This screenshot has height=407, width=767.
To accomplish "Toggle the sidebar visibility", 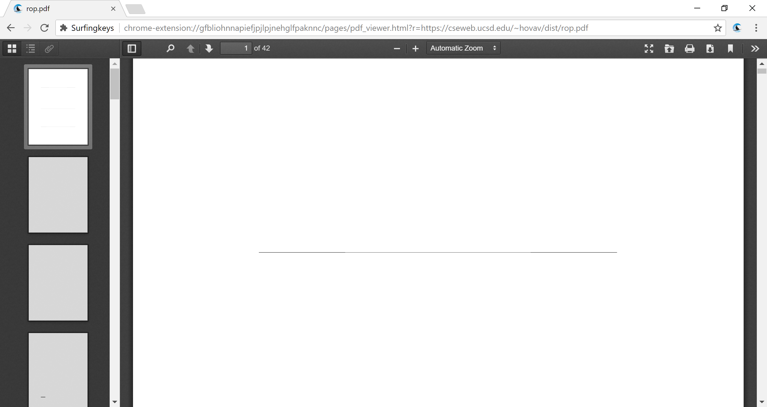I will tap(132, 48).
